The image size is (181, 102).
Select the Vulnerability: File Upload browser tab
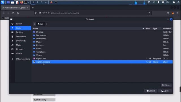(15, 8)
